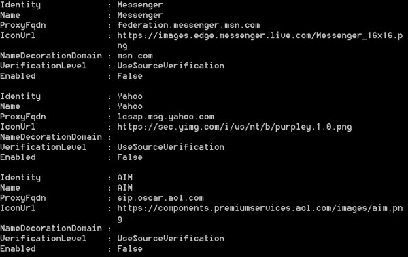
Task: Click the Messenger Identity value
Action: [x=140, y=5]
